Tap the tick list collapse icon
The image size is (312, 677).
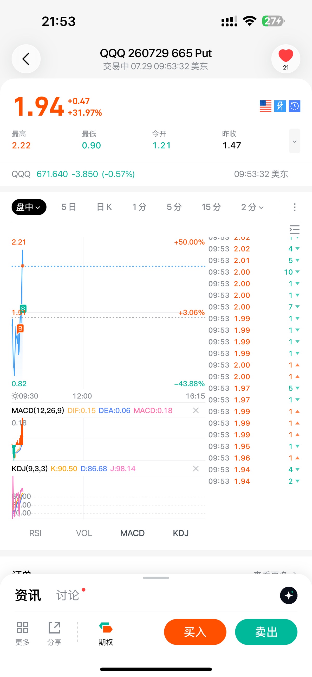[294, 229]
